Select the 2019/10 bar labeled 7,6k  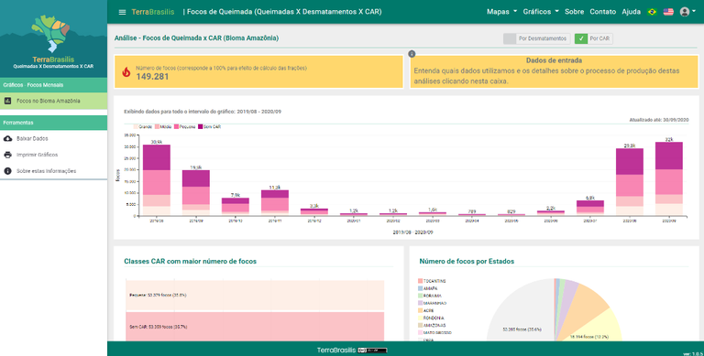coord(236,207)
